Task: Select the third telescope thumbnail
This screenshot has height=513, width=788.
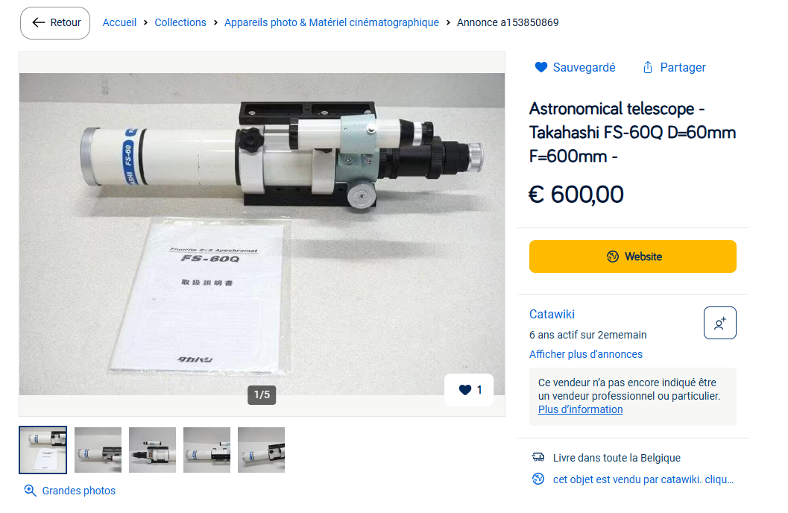Action: 152,450
